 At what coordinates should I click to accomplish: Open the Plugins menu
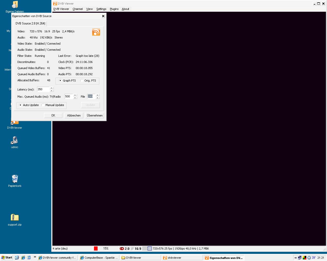click(114, 9)
